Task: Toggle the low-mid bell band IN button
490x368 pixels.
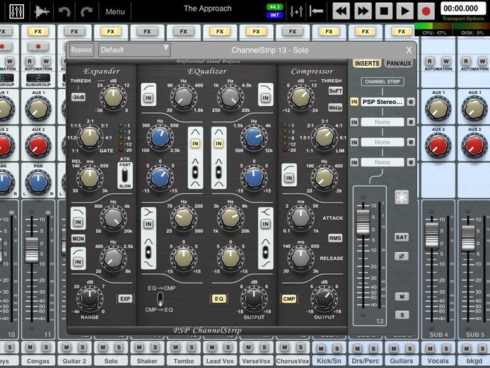Action: (195, 144)
